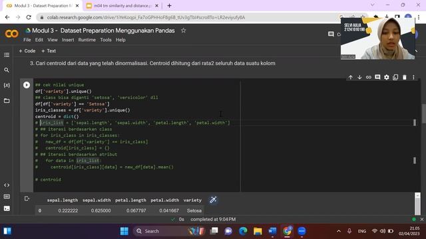Click the petal.width column header

165,200
